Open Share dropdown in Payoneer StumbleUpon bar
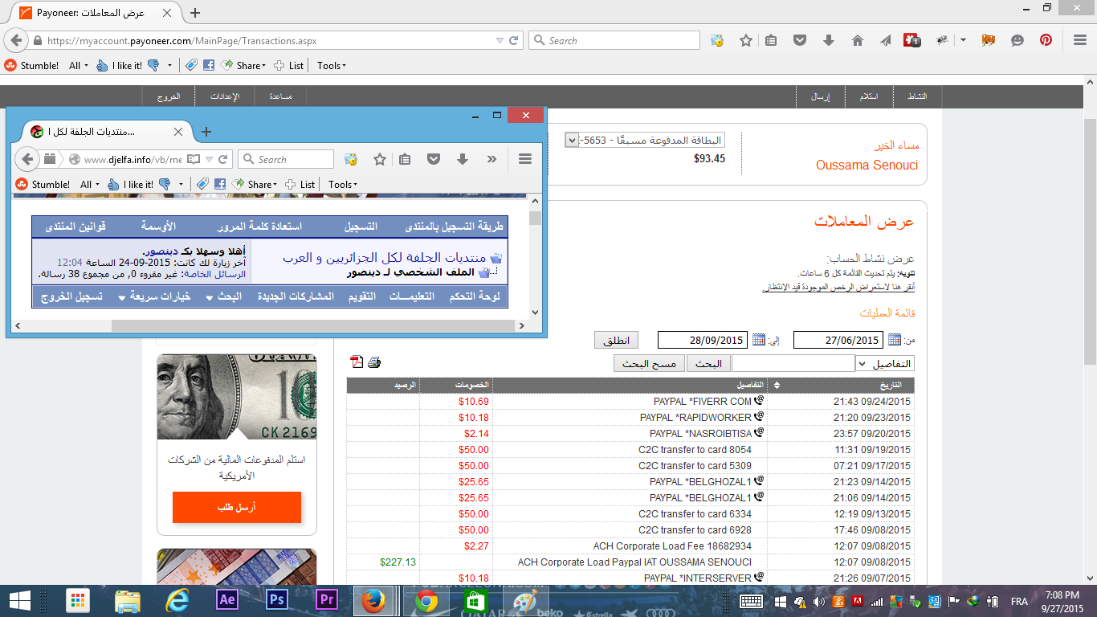This screenshot has height=617, width=1097. click(x=244, y=66)
